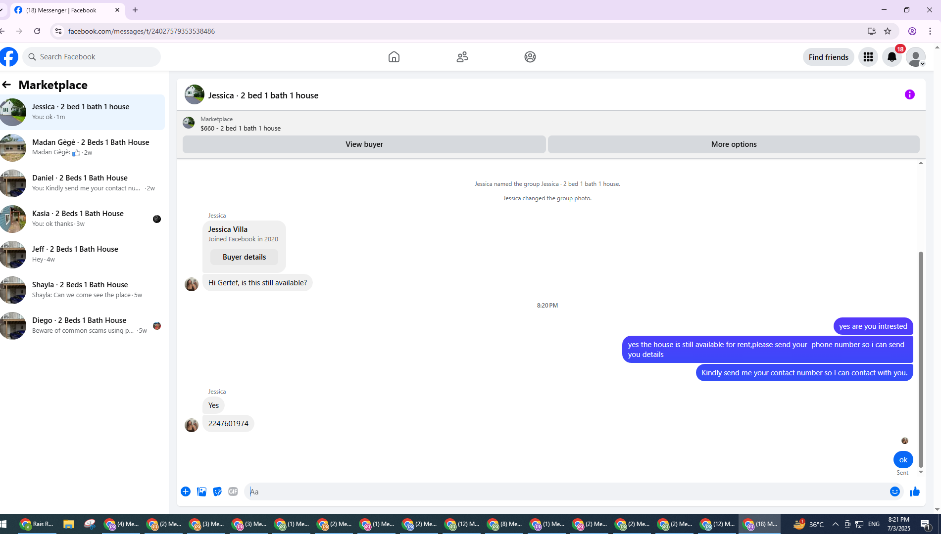Screen dimensions: 941x534
Task: Open Daniel 2 Beds 1 Bath conversation
Action: pos(82,183)
